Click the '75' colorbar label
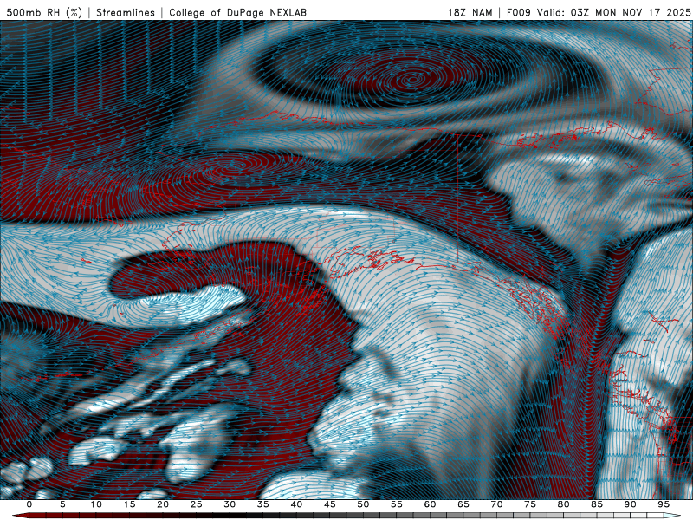693x520 pixels. coord(530,504)
